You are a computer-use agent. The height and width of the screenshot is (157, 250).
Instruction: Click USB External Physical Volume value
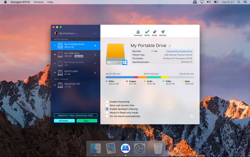[x=178, y=55]
